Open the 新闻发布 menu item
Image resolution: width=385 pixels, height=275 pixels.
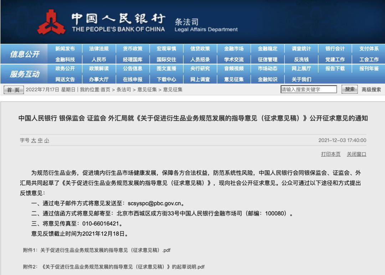coord(65,48)
